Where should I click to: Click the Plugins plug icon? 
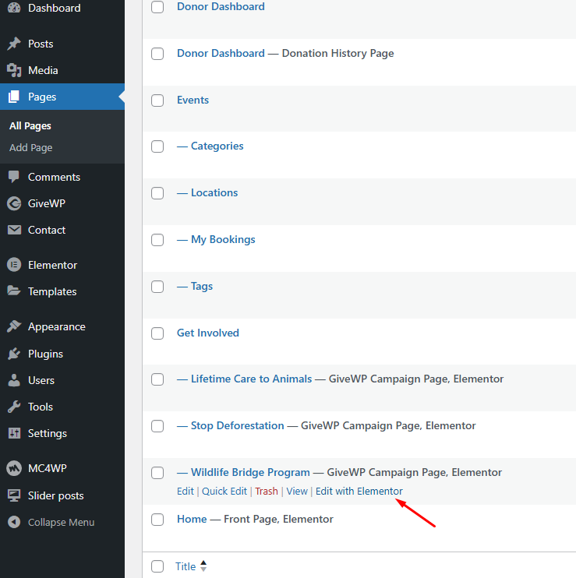point(14,354)
